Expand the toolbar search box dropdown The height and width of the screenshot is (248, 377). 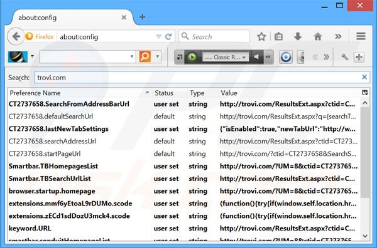132,56
